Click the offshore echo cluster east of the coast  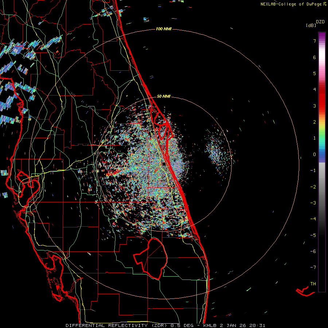(x=218, y=153)
